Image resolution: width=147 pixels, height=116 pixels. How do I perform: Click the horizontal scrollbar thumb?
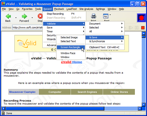(x=55, y=109)
